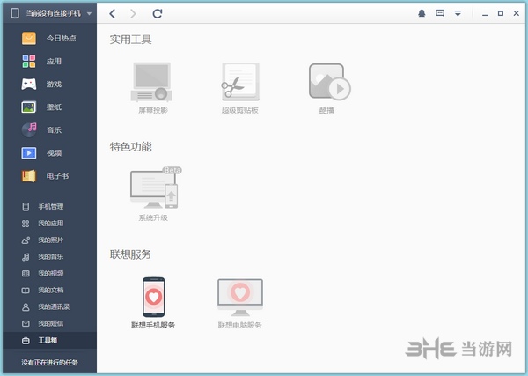This screenshot has height=376, width=528.
Task: Click the 屏幕投影 projector icon
Action: coord(151,82)
